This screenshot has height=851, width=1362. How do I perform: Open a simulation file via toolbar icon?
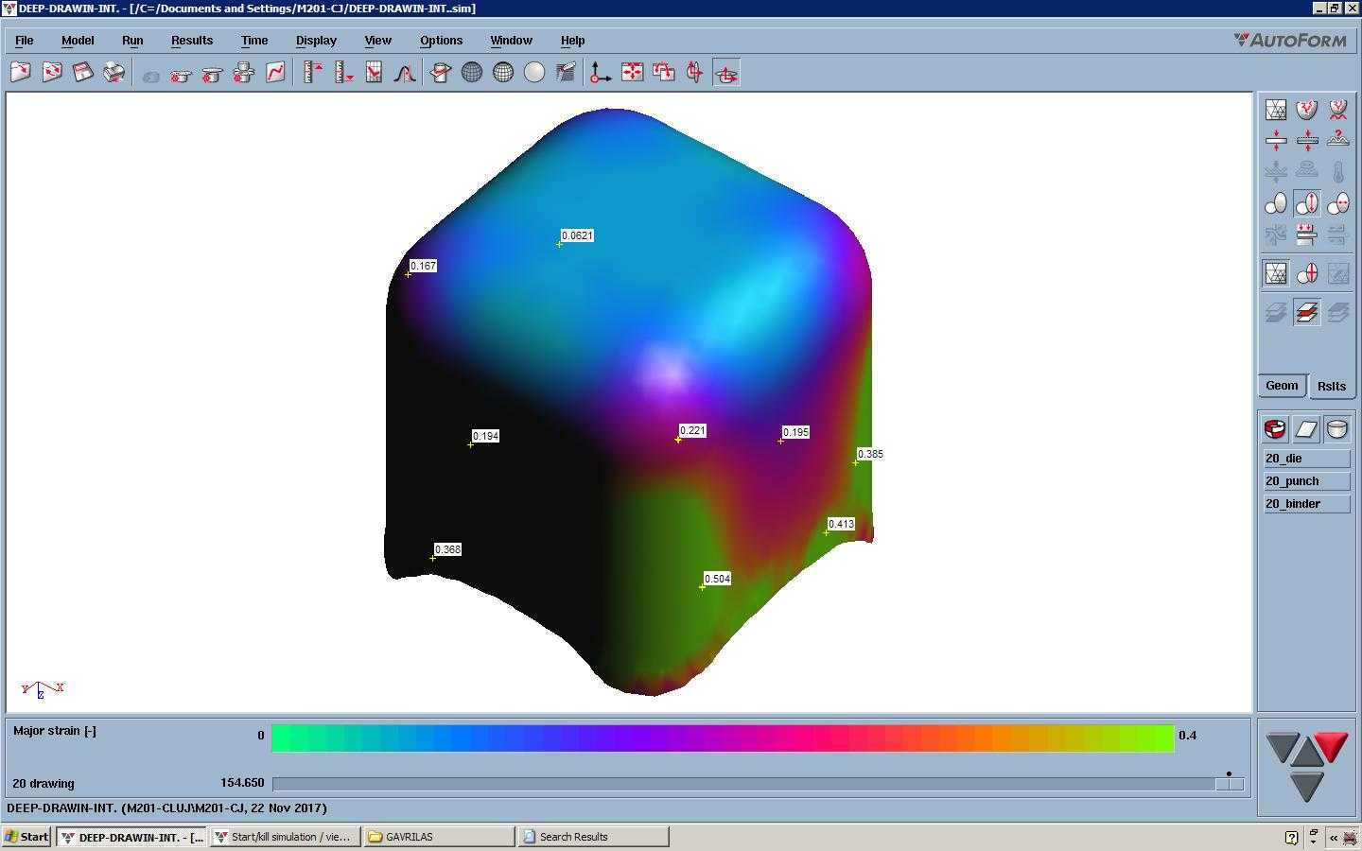tap(21, 73)
